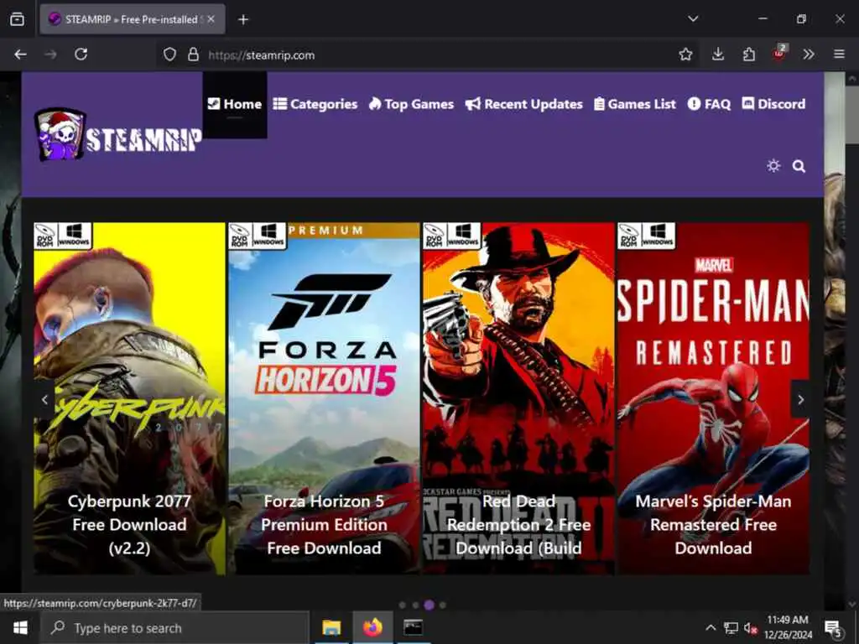Open the Top Games page
Screen dimensions: 859x644
tap(411, 104)
